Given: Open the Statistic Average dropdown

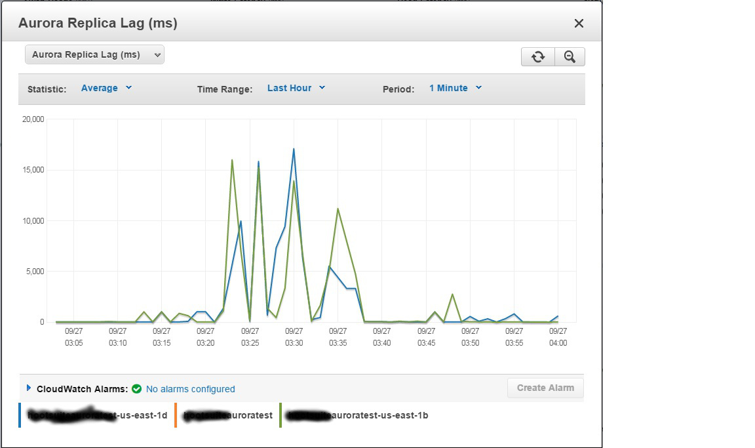Looking at the screenshot, I should click(x=106, y=88).
